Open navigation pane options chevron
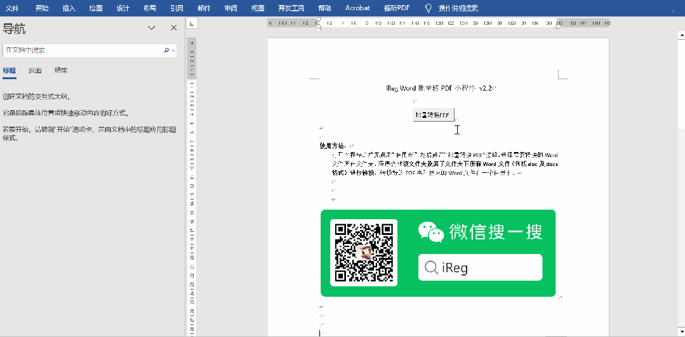Screen dimensions: 685x337 click(152, 28)
